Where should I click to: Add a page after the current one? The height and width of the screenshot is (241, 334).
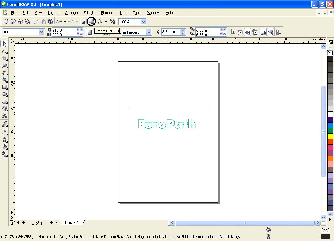tap(51, 223)
